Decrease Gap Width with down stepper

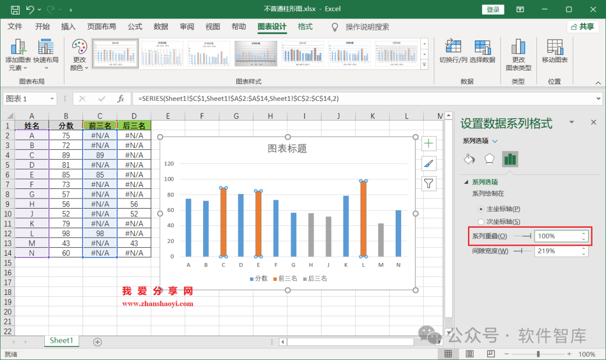584,254
